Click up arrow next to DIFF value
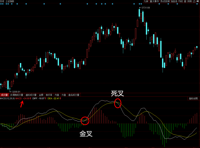The image size is (200, 148). (x=46, y=99)
